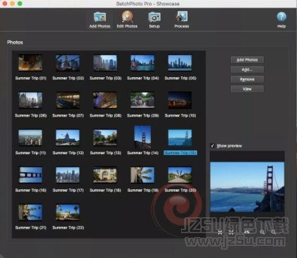Image resolution: width=297 pixels, height=258 pixels.
Task: Open the Help icon
Action: click(282, 20)
